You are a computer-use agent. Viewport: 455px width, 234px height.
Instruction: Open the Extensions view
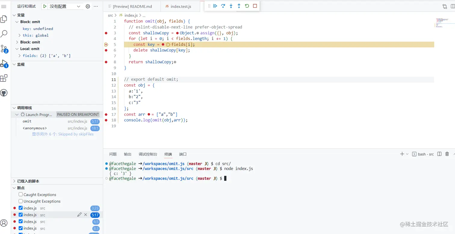(4, 78)
